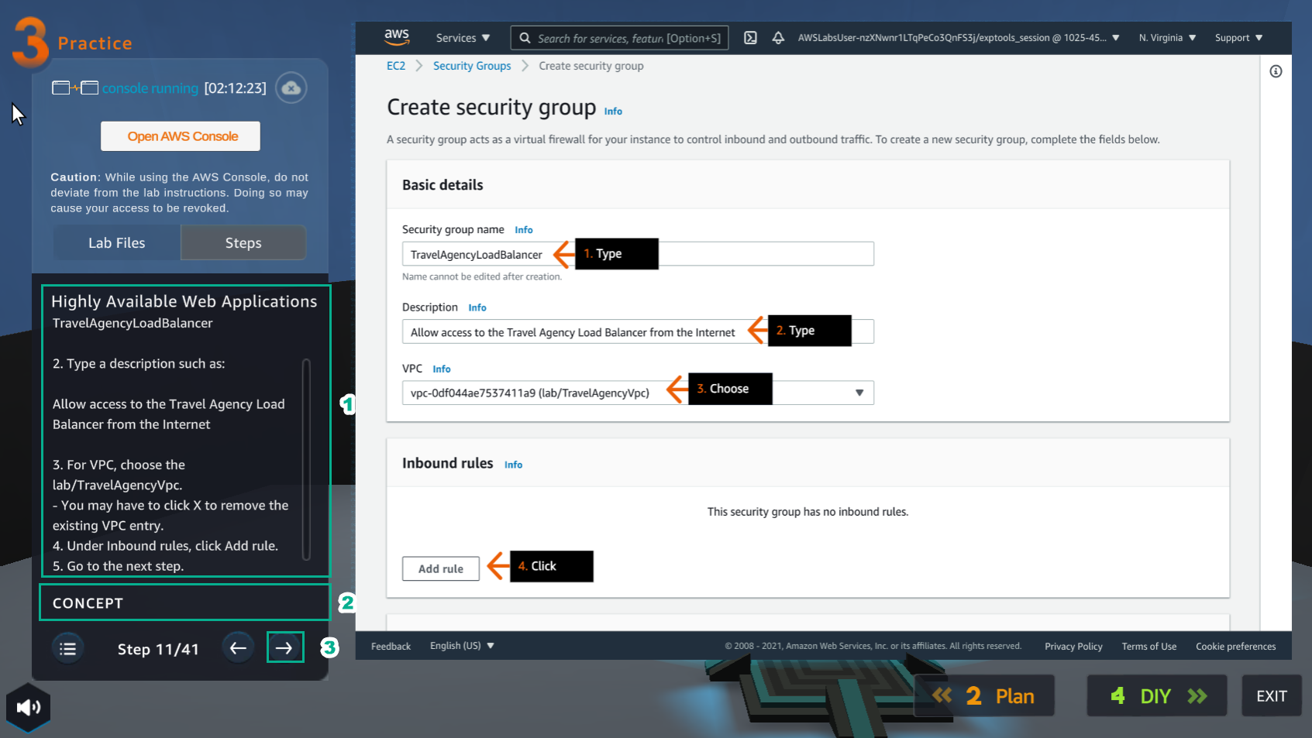Click the EC2 breadcrumb link
The image size is (1312, 738).
[396, 66]
